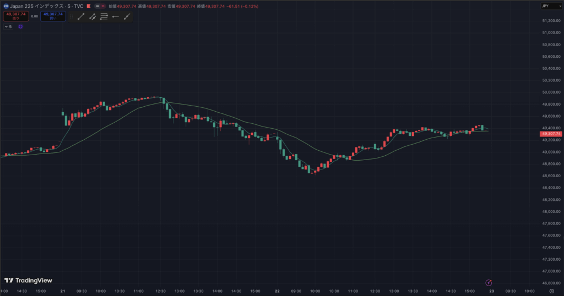Select the Fibonacci retracement lines tool

[x=104, y=17]
